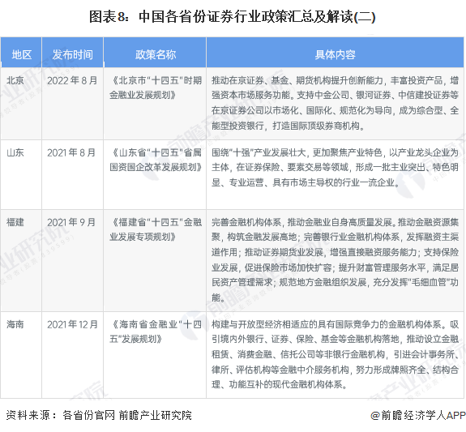The height and width of the screenshot is (432, 466).
Task: Open 《北京市"十四五"时期金融业发展规划》 policy name
Action: (156, 88)
